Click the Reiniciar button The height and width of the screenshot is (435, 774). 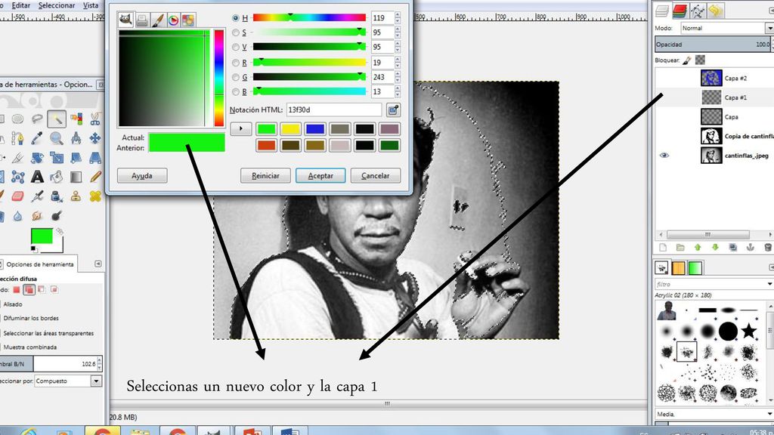coord(265,175)
